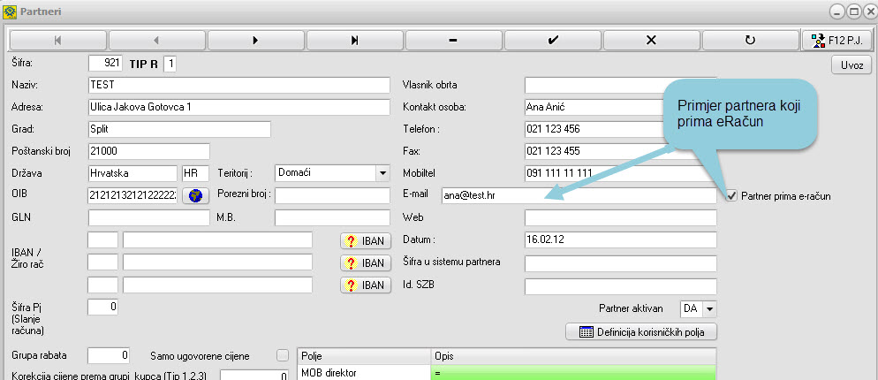Jump to last partner record
Image resolution: width=878 pixels, height=380 pixels.
[354, 41]
